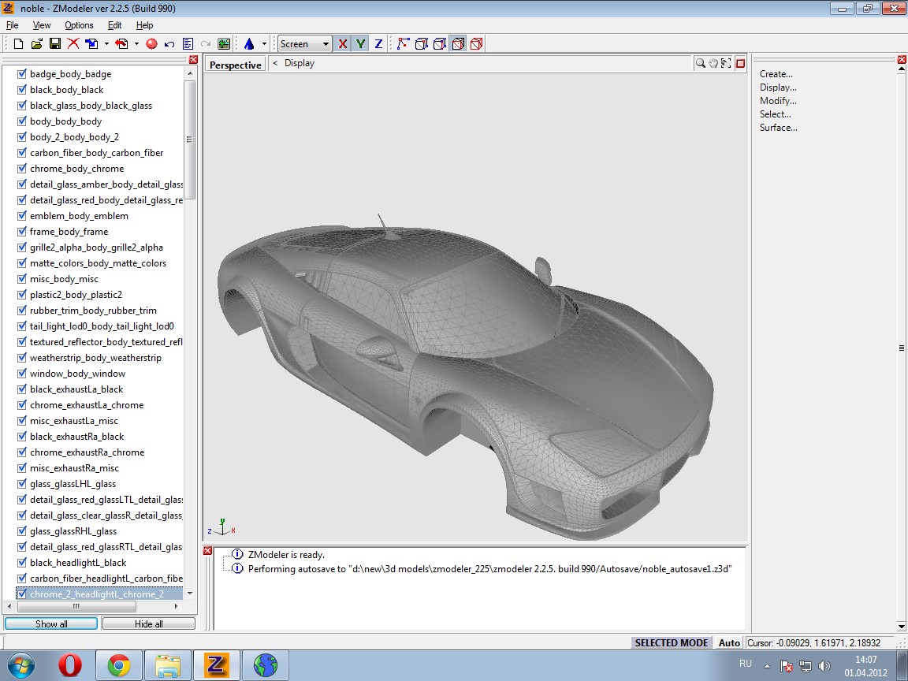Uncheck the badge_body_badge visibility checkbox

click(x=22, y=74)
